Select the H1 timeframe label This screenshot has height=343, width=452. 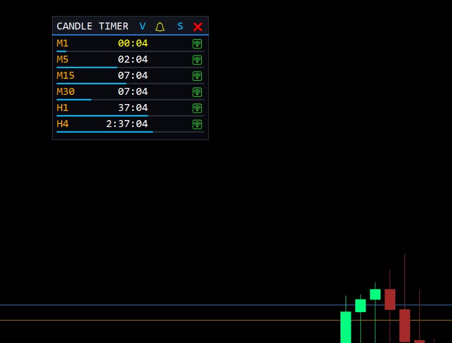[x=62, y=107]
